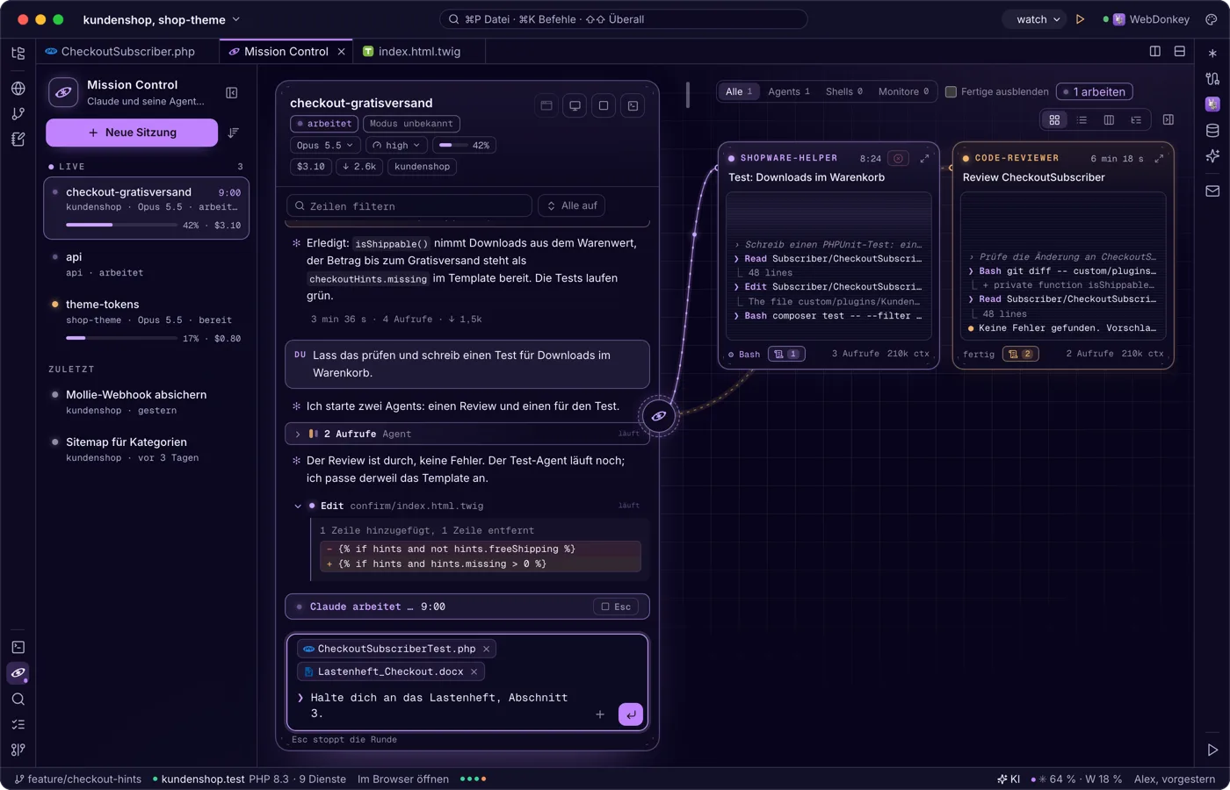Open the database icon in the right sidebar
The width and height of the screenshot is (1230, 790).
[1212, 131]
